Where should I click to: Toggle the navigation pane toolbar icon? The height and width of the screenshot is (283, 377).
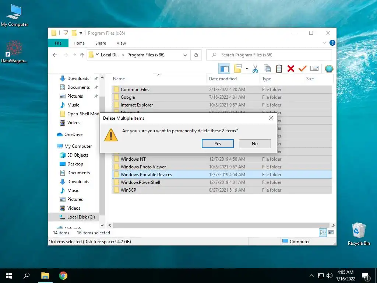pos(224,69)
